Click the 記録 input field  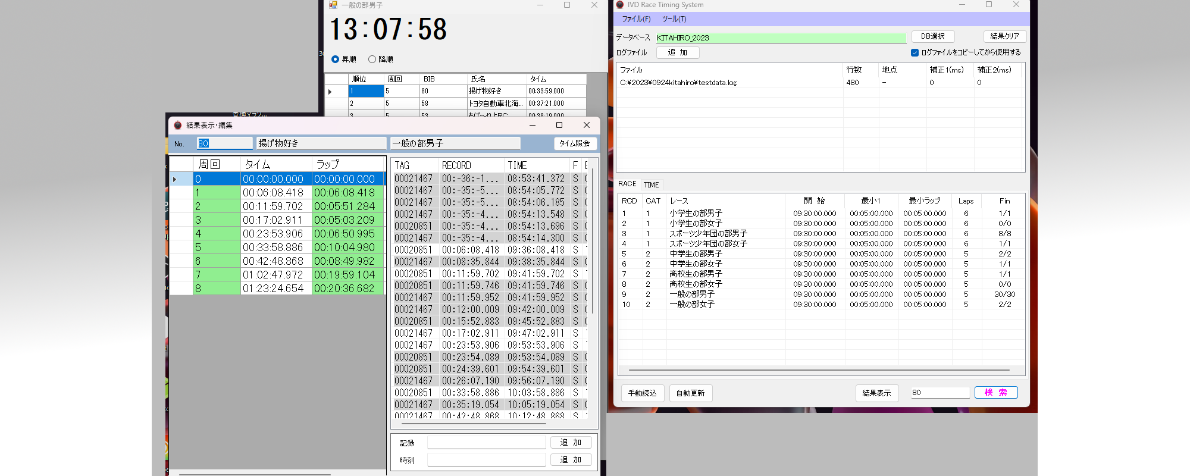486,443
